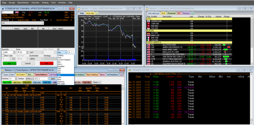254x125 pixels.
Task: Click the TurboOptions window title icon
Action: 3,70
